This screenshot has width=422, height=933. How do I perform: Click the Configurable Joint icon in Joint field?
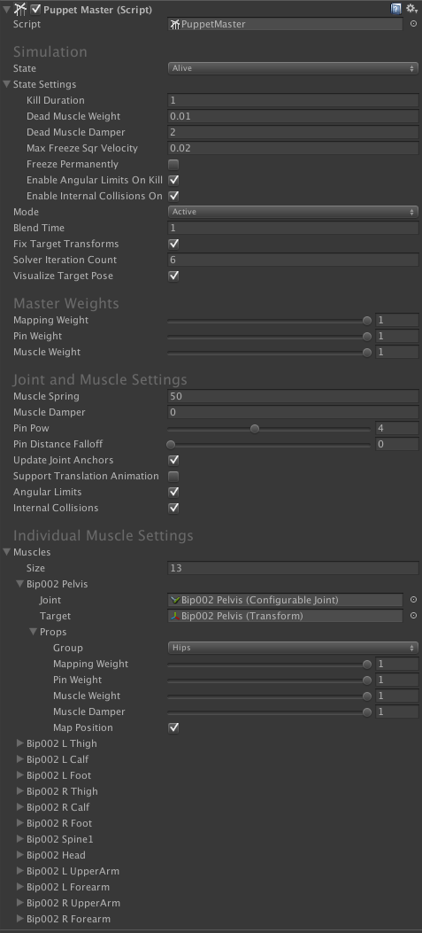[x=175, y=600]
